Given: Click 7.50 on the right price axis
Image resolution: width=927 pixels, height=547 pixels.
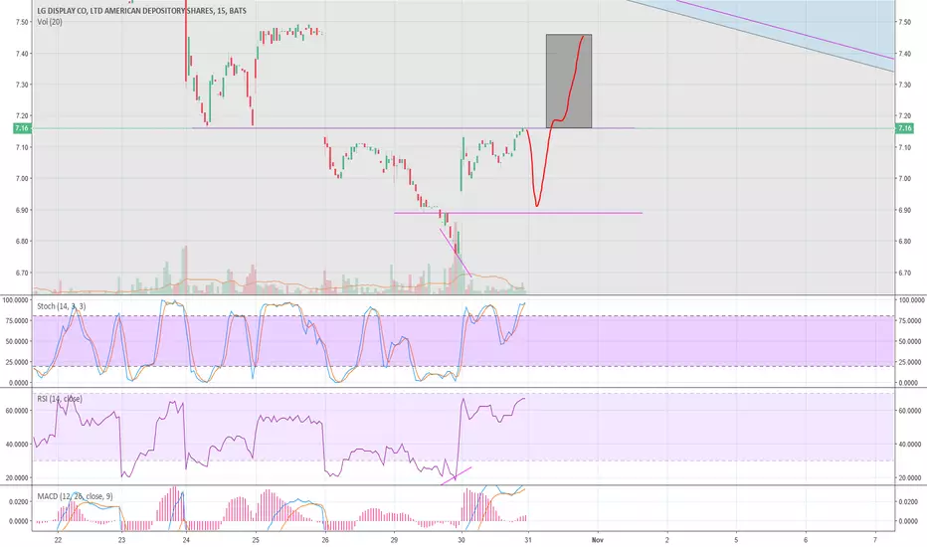Looking at the screenshot, I should (904, 23).
